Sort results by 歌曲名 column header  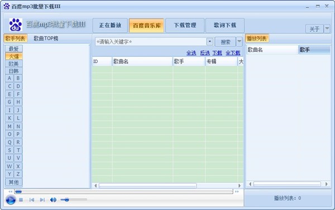click(142, 61)
